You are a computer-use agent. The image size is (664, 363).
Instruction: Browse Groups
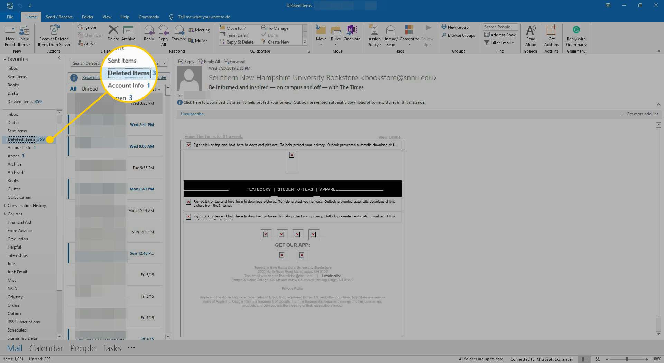coord(458,35)
